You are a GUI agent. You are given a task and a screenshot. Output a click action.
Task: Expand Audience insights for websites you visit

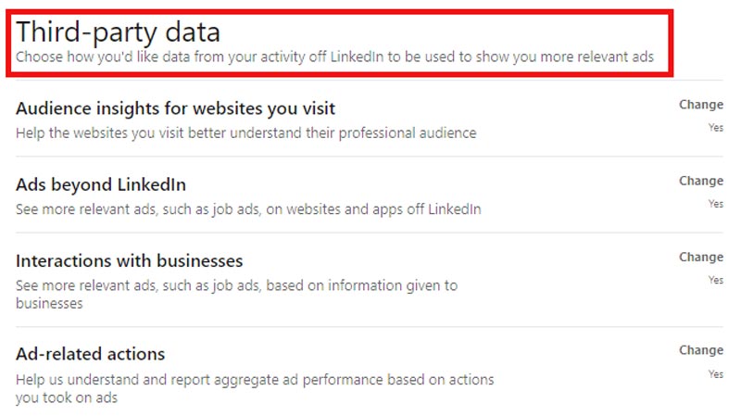click(x=175, y=108)
